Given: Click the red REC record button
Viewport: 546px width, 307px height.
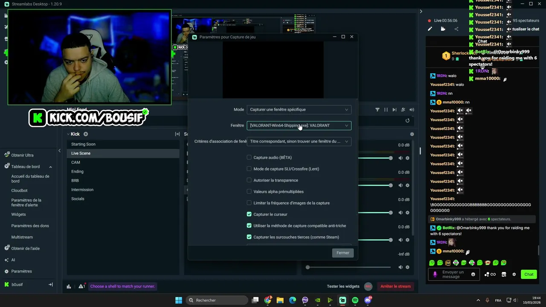Looking at the screenshot, I should (x=369, y=287).
